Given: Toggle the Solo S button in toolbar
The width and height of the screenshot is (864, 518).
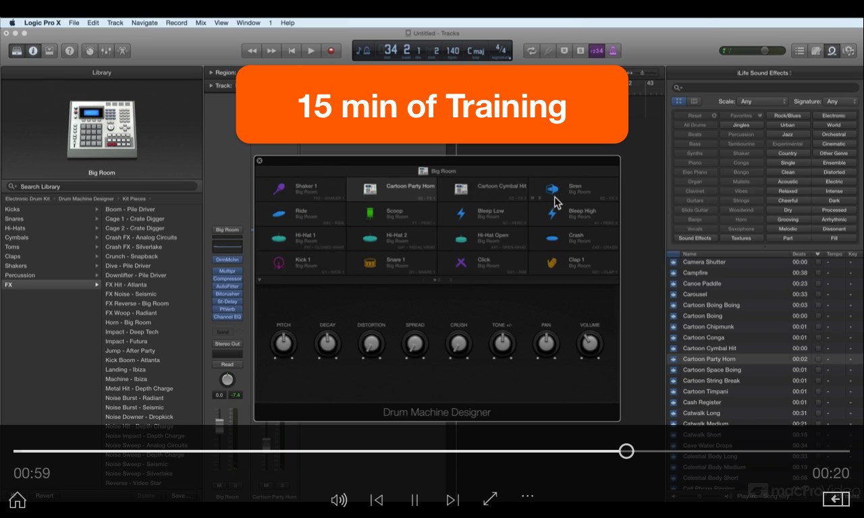Looking at the screenshot, I should coord(580,51).
